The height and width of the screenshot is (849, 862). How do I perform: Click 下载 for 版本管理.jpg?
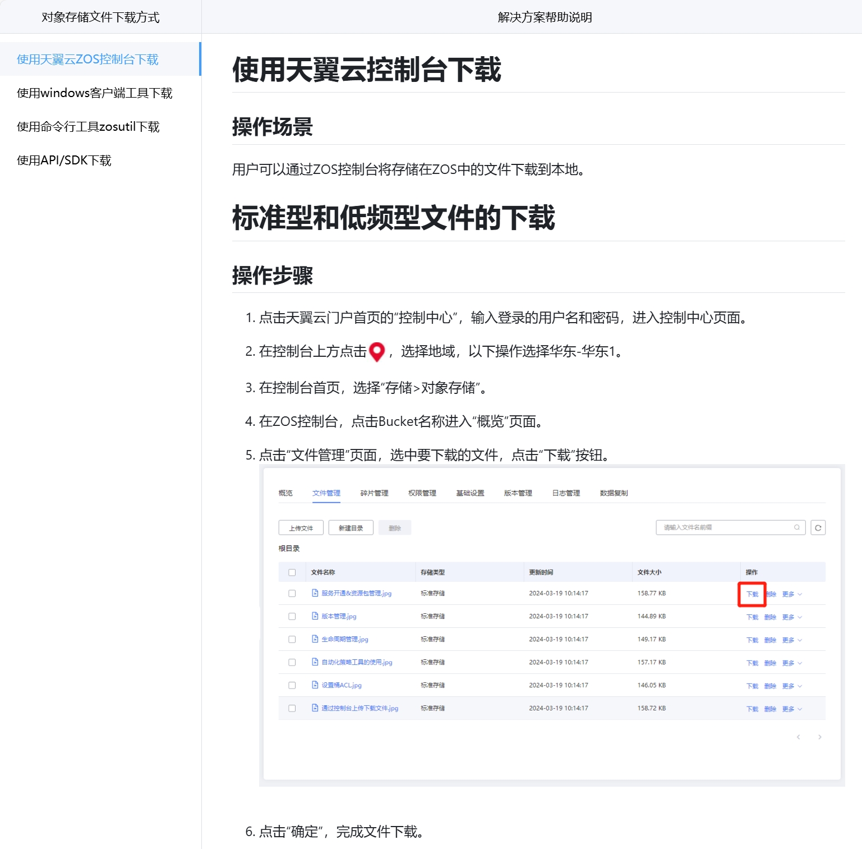point(752,617)
